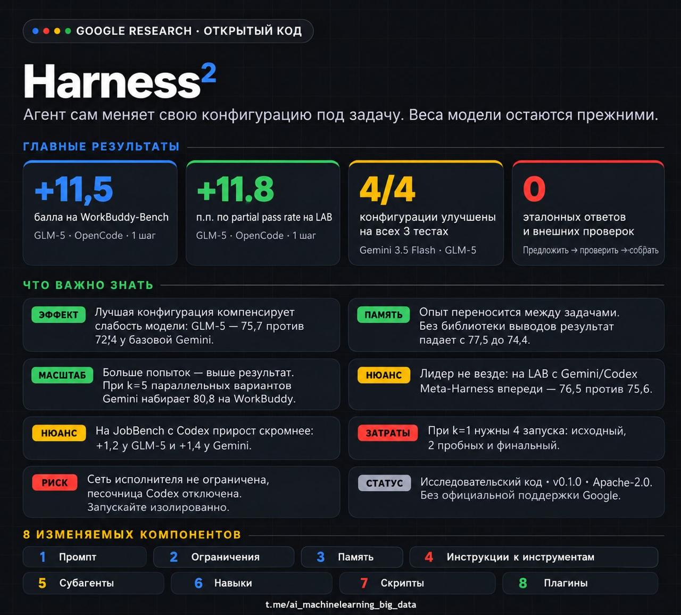Select component chip "7 Скрипты"
This screenshot has width=681, height=615.
click(x=417, y=583)
